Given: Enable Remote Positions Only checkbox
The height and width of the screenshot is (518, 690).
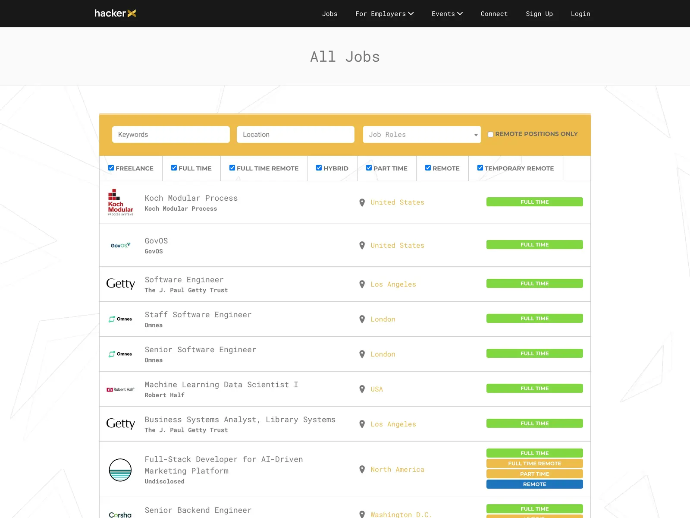Looking at the screenshot, I should pos(490,134).
